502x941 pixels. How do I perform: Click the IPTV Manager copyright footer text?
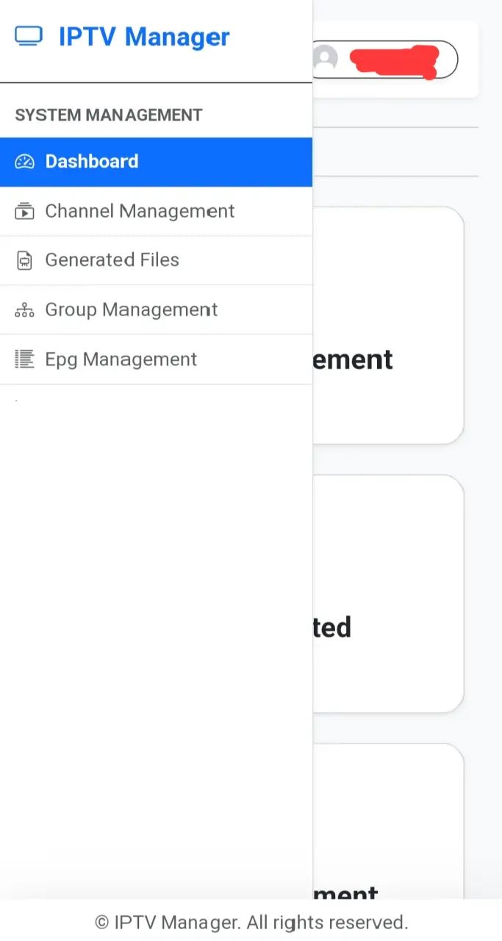point(251,922)
